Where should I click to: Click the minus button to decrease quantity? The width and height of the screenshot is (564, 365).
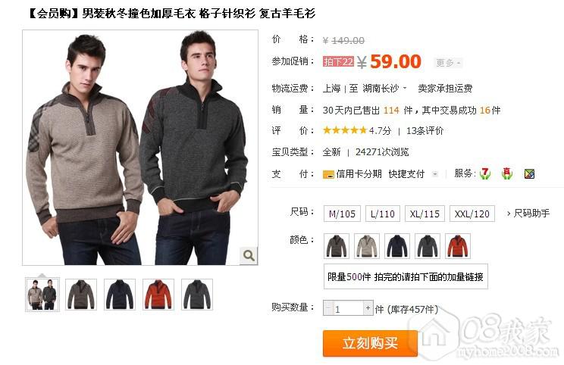coord(328,308)
